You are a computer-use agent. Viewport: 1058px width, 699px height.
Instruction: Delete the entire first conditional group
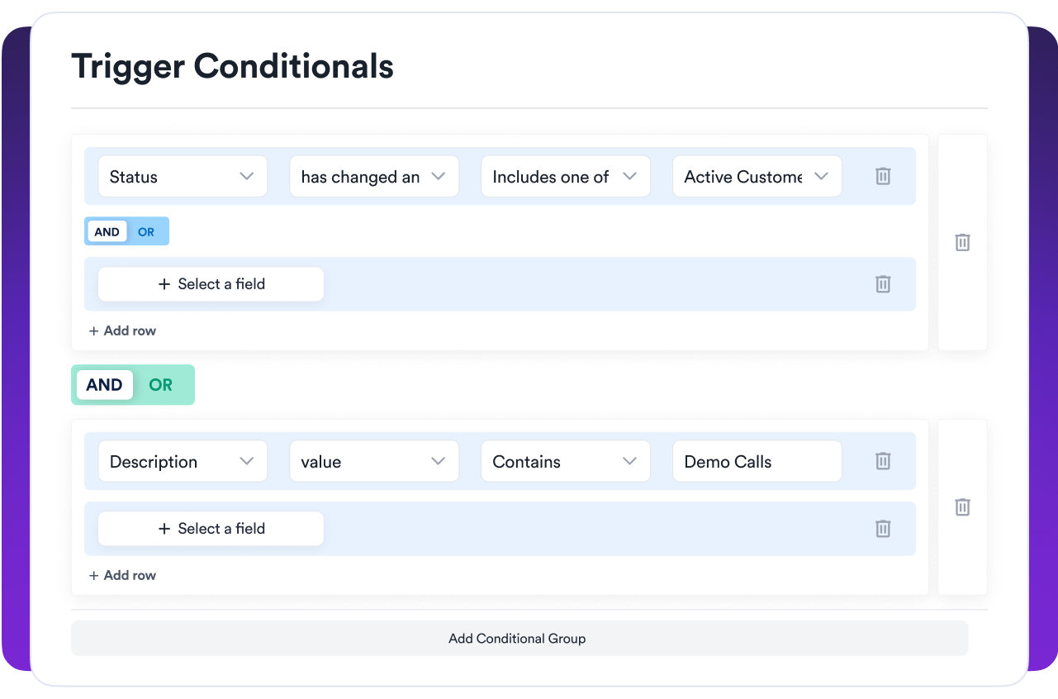[962, 242]
